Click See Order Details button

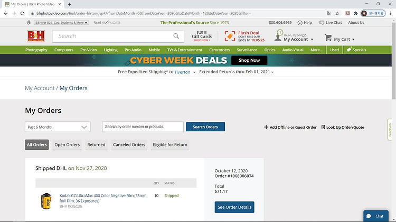click(234, 207)
